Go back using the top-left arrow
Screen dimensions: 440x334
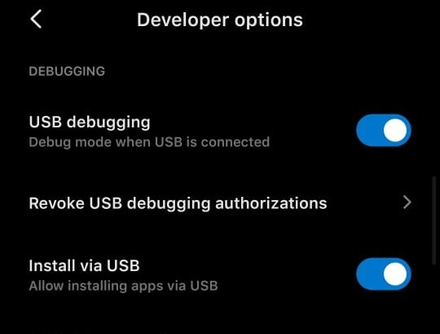36,19
